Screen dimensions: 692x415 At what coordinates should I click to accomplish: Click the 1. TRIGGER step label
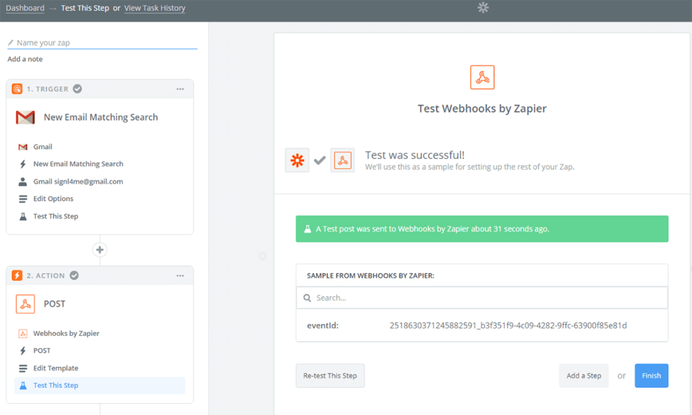48,89
